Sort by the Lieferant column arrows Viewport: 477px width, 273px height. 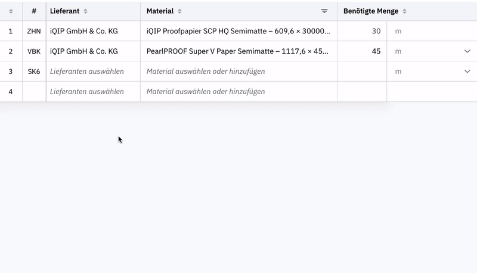coord(85,11)
